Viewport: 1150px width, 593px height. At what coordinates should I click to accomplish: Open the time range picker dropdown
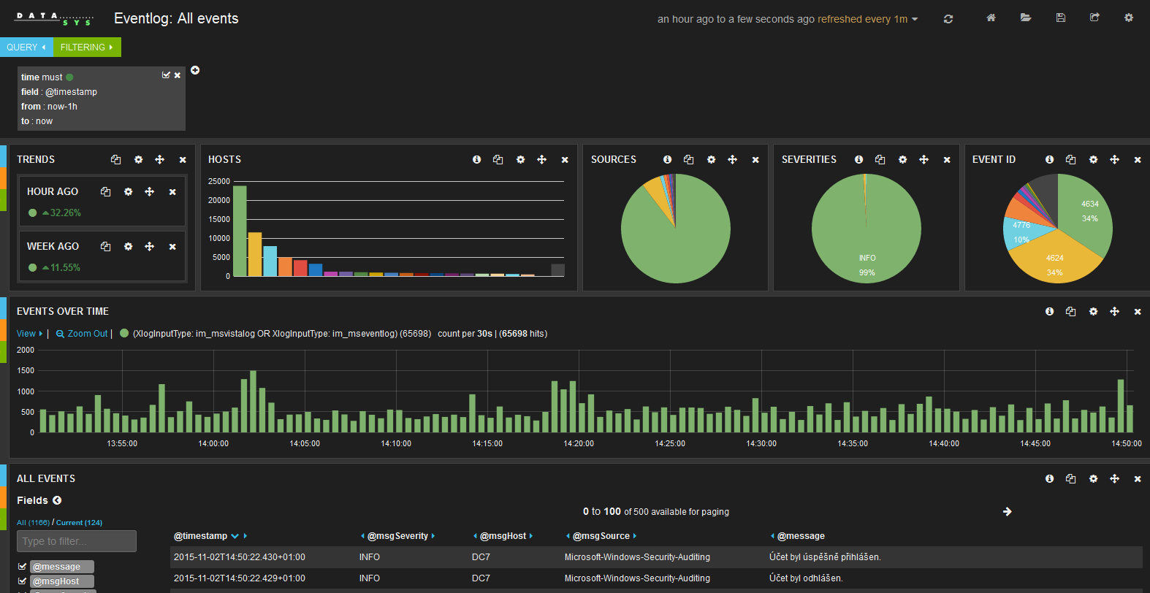[x=788, y=19]
